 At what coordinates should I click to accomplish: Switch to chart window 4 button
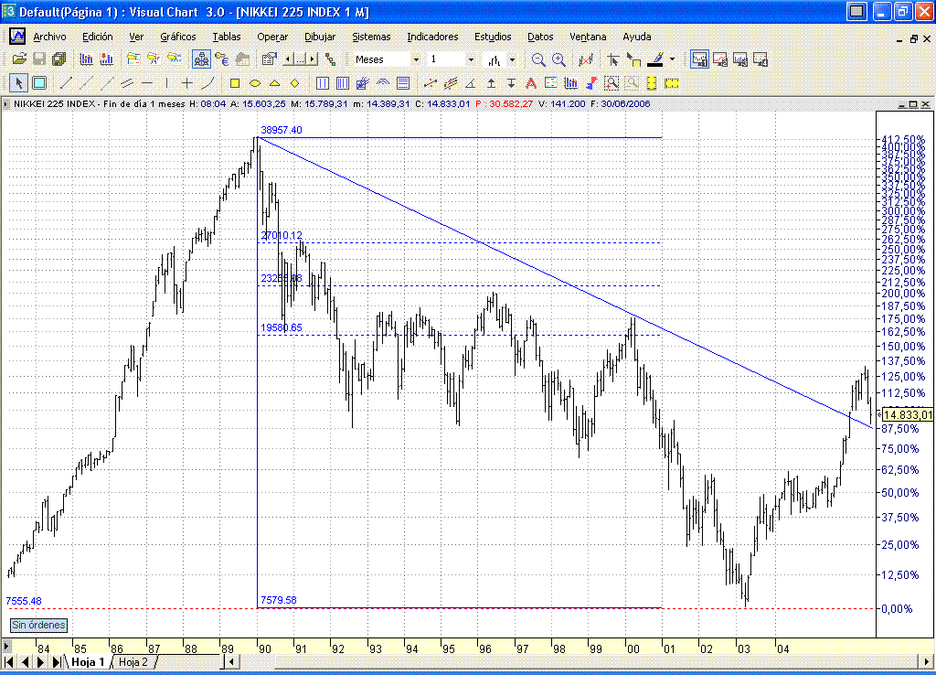click(x=760, y=59)
